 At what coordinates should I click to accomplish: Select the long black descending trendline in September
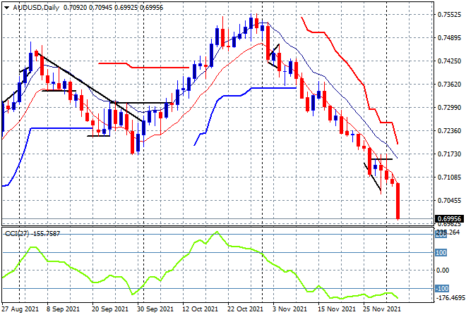coord(85,85)
